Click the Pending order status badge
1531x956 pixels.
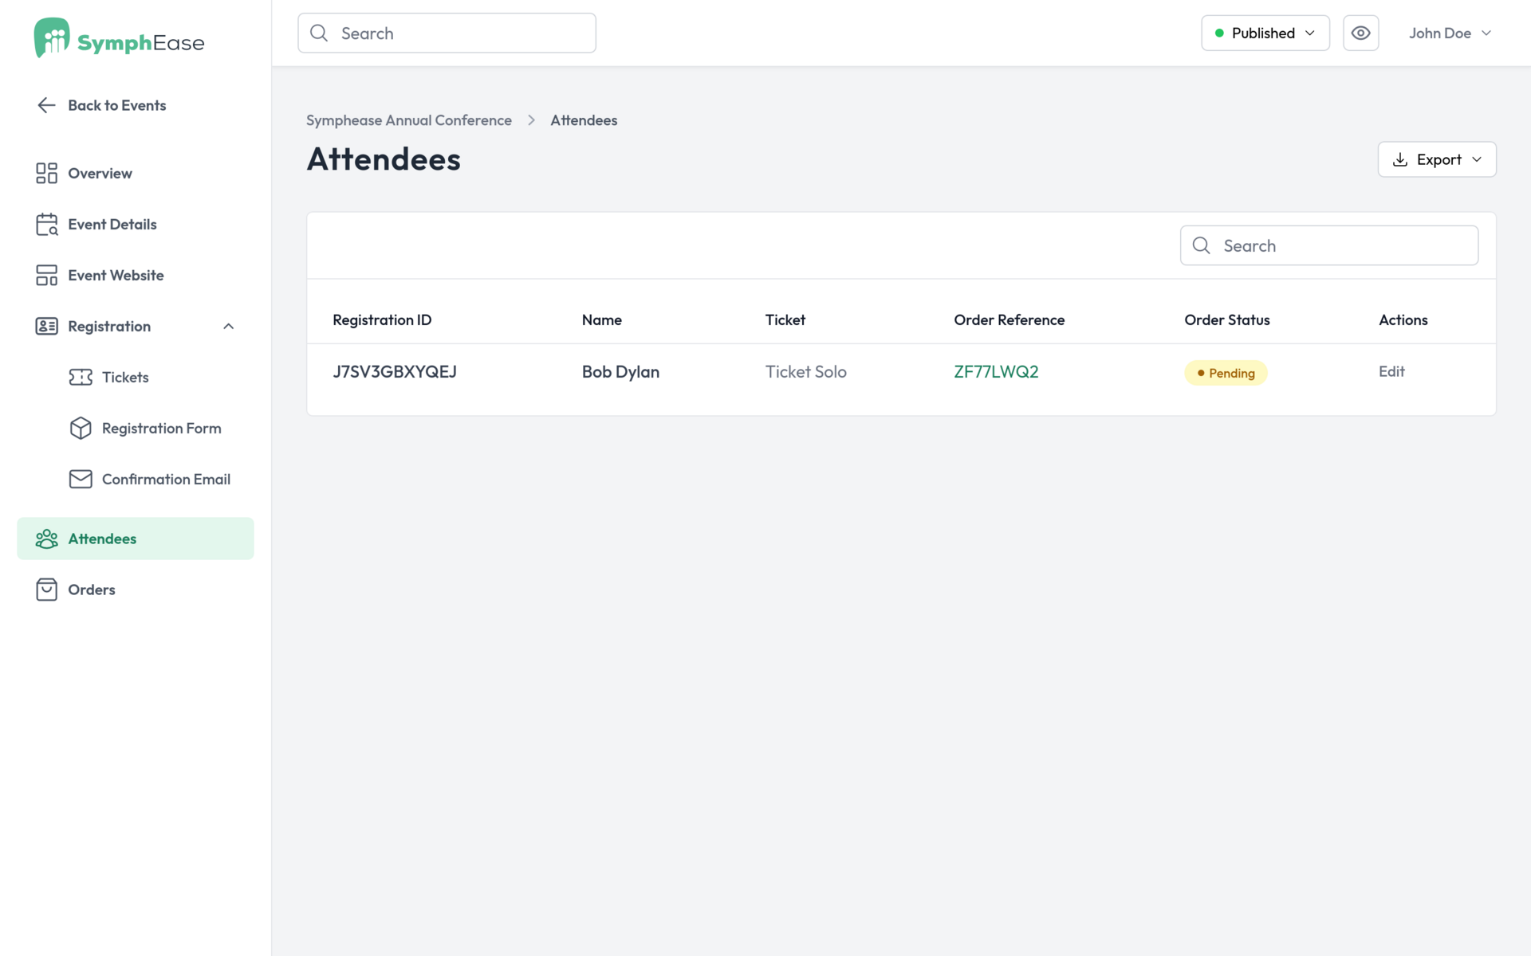pyautogui.click(x=1226, y=372)
